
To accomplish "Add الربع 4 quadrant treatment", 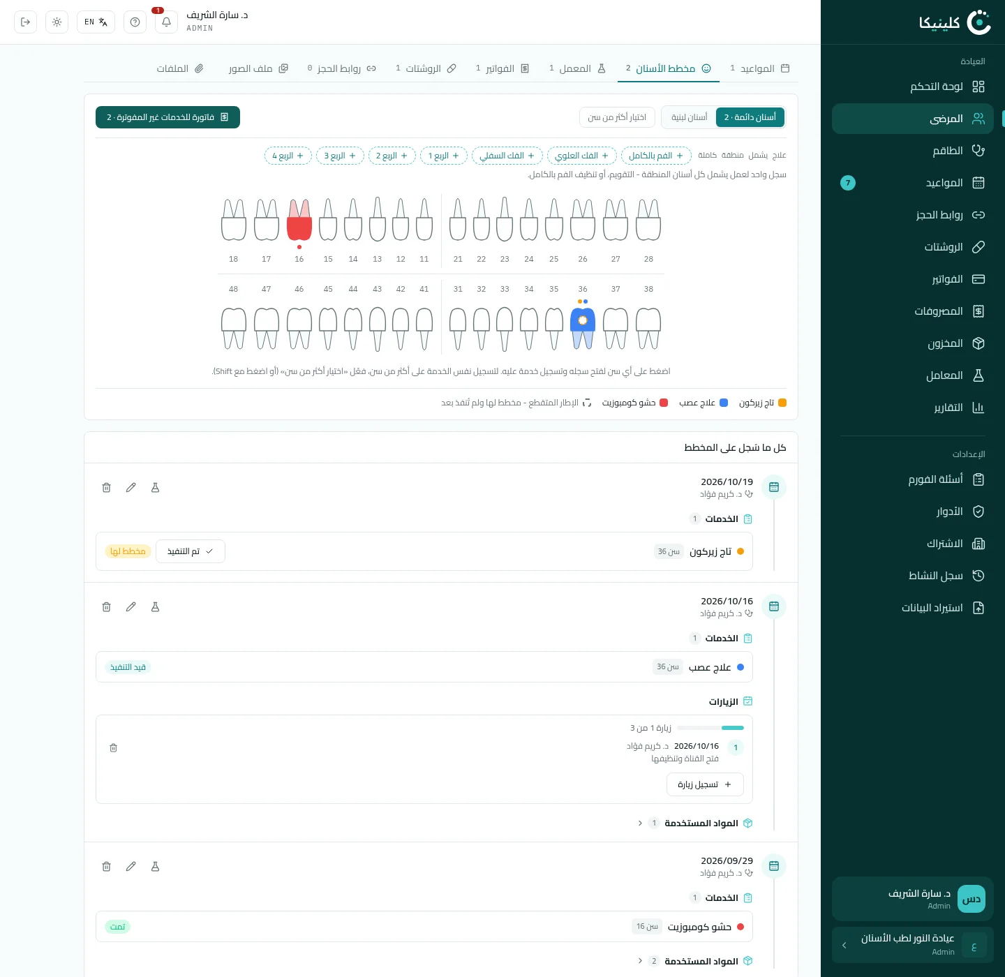I will point(288,156).
